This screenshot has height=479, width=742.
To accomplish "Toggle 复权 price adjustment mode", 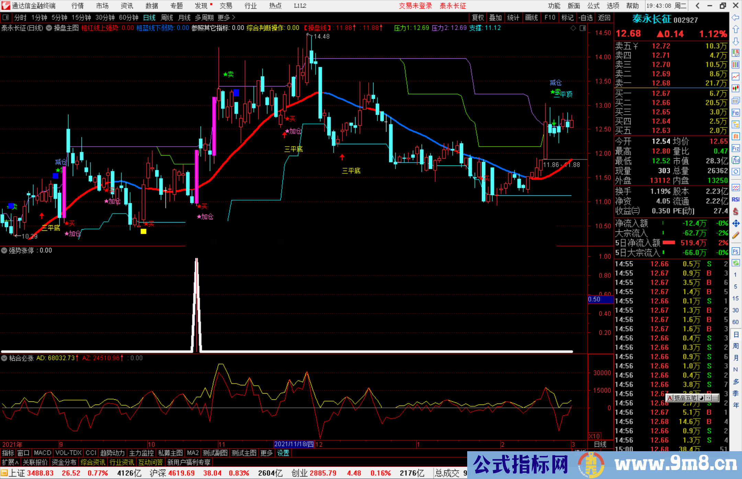I will pos(477,18).
